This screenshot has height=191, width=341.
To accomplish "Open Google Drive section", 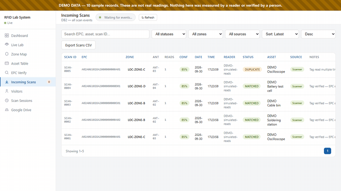I will click(28, 110).
